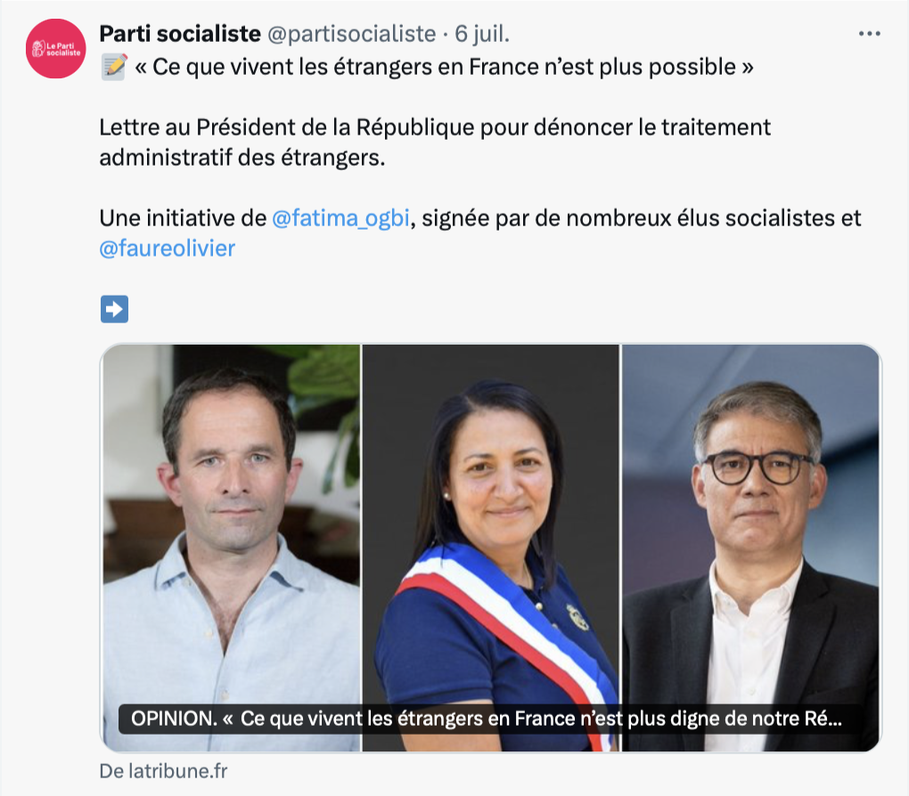Click the tweet quote headline text

444,67
